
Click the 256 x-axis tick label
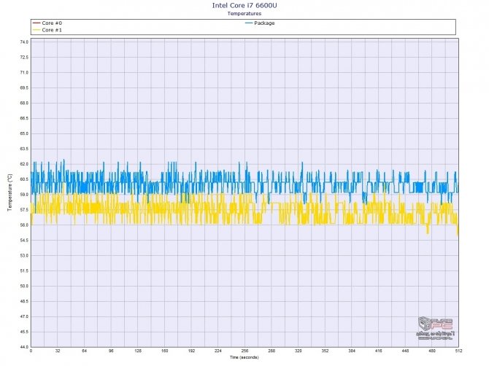[244, 351]
